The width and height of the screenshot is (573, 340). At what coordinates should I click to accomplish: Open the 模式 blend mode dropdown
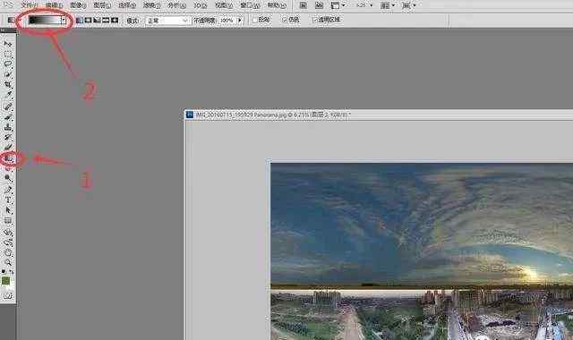[x=167, y=21]
